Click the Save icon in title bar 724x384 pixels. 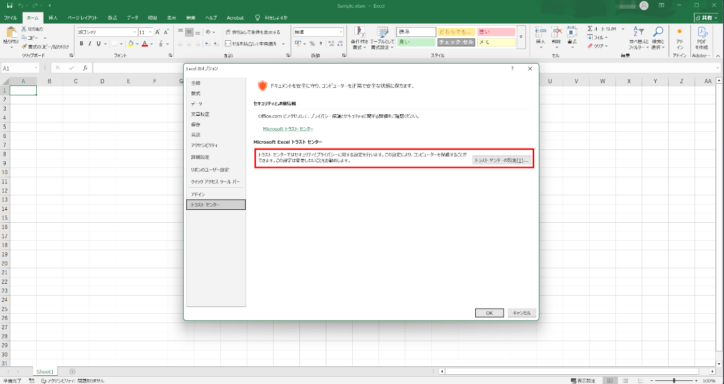tap(9, 5)
